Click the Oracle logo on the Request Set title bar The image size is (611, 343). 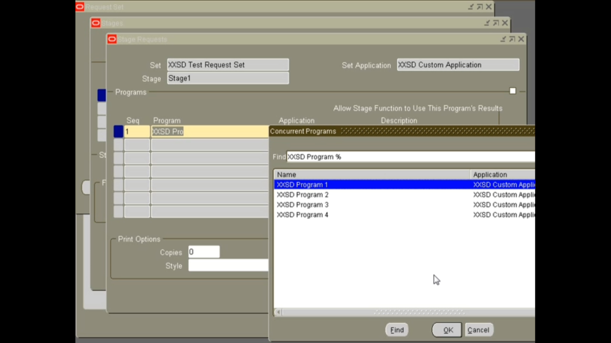(x=79, y=6)
